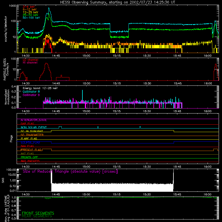Click the SAA_FLAG label
Viewport: 222px width, 222px height.
27,146
